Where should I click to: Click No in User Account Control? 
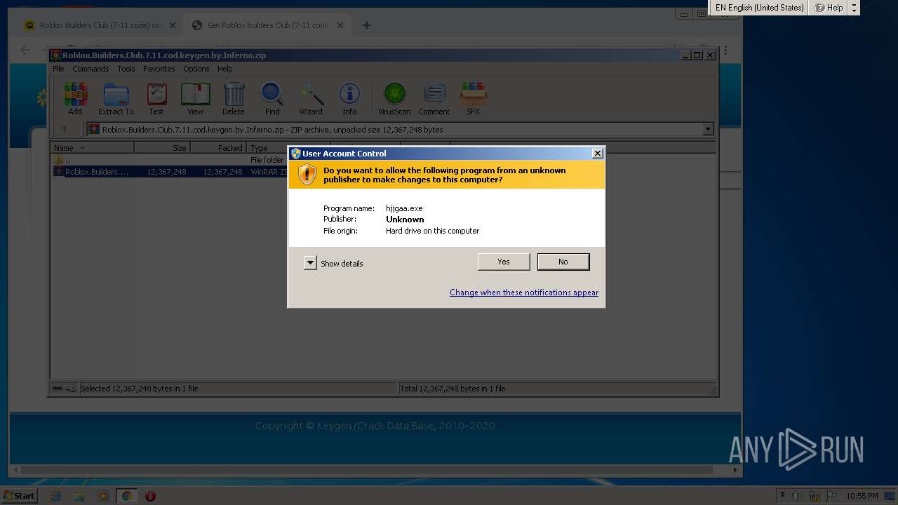563,262
